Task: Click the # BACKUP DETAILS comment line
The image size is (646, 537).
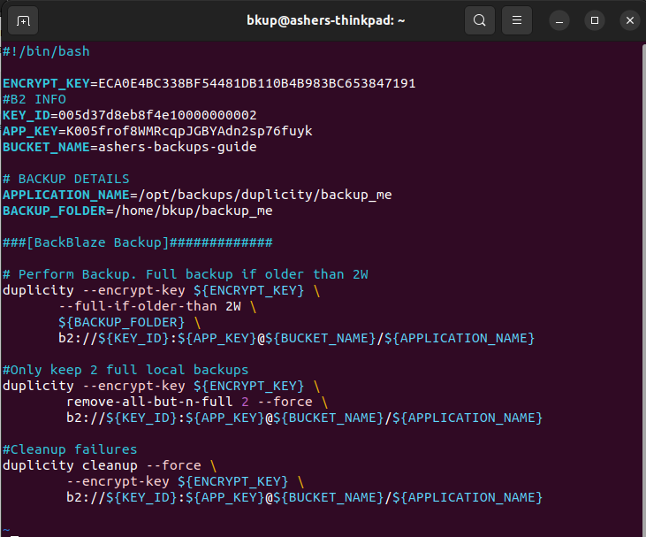Action: (66, 179)
